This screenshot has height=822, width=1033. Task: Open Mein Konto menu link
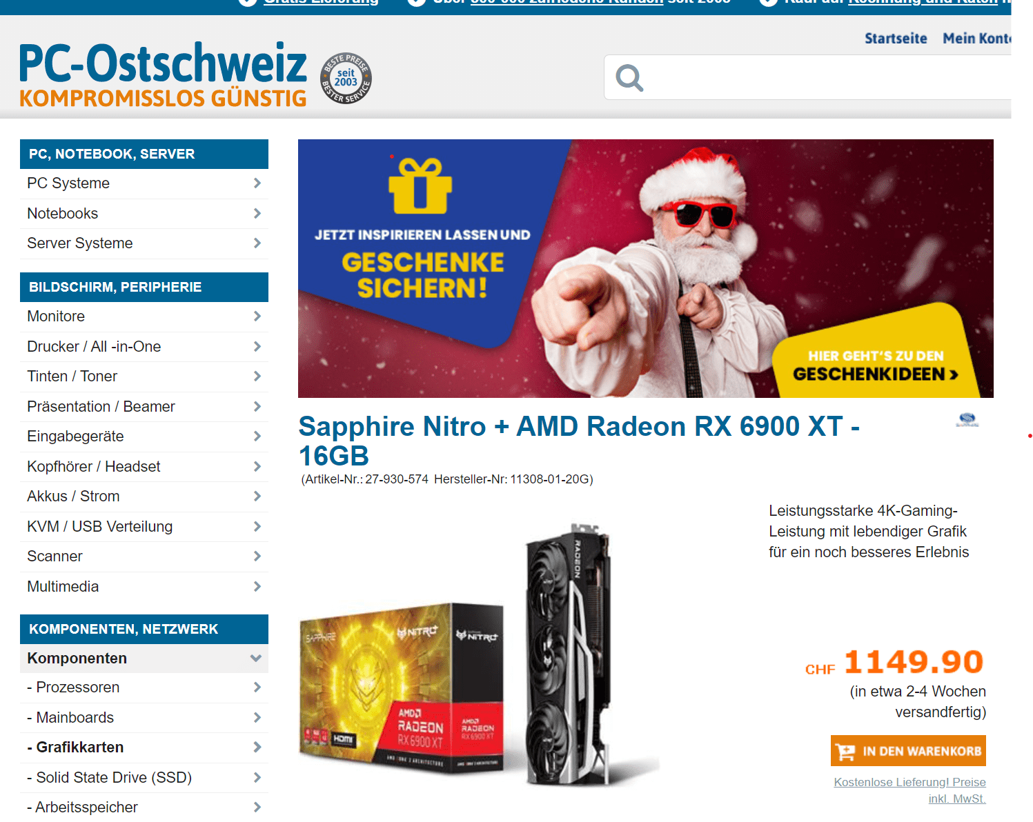coord(976,39)
